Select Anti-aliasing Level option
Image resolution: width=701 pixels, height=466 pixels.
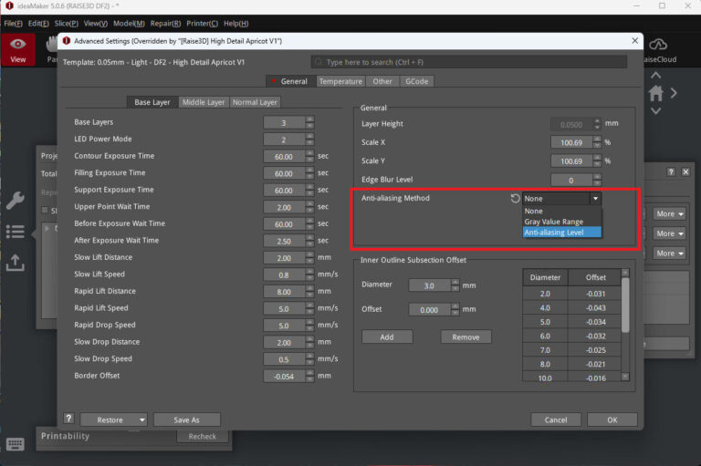pyautogui.click(x=561, y=233)
